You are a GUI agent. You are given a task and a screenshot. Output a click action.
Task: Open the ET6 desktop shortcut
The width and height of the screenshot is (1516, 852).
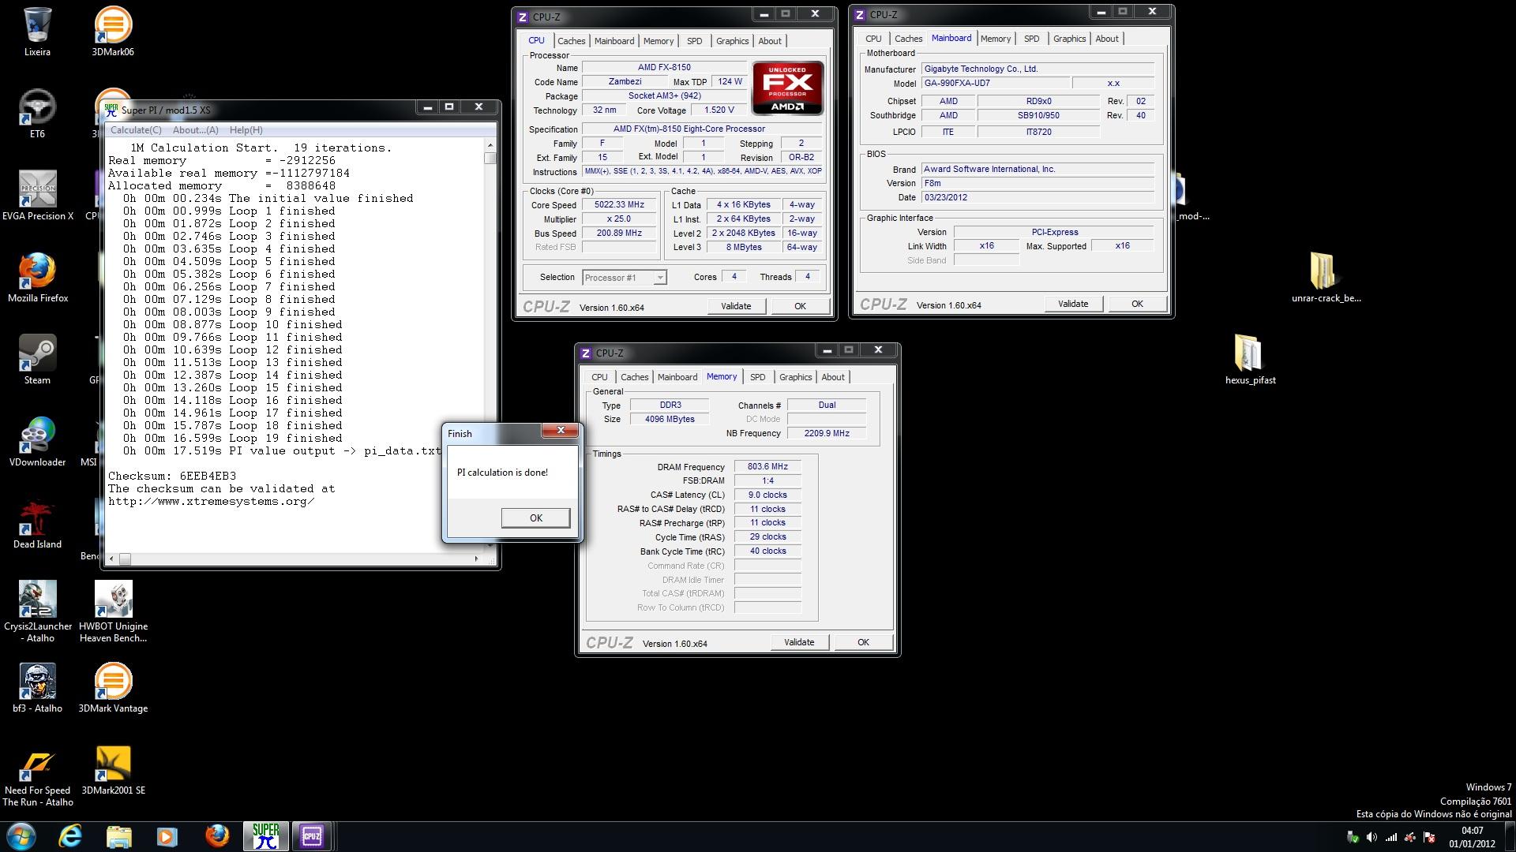click(x=37, y=114)
